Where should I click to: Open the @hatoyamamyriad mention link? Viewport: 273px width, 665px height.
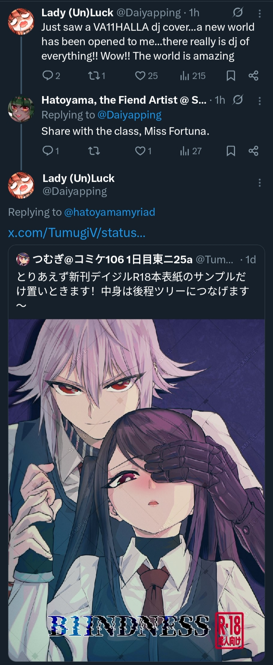(x=110, y=212)
